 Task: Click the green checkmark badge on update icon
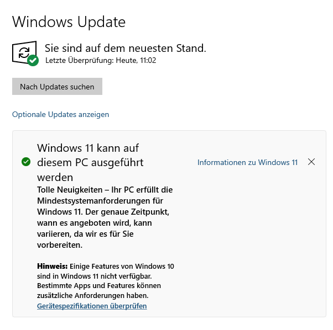(x=33, y=60)
